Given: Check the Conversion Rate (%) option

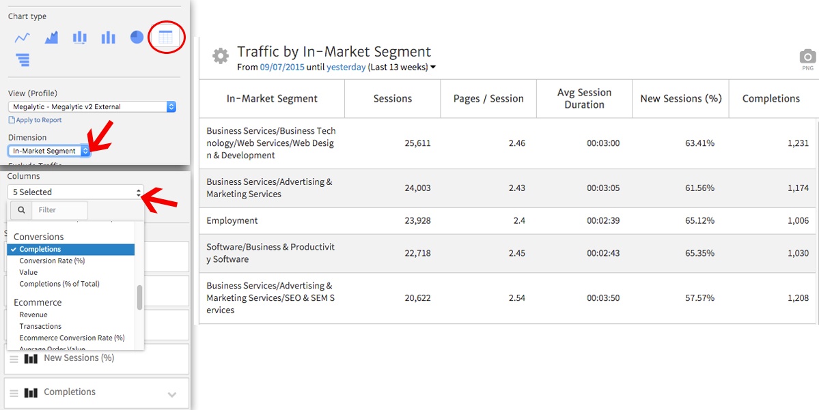Looking at the screenshot, I should coord(52,261).
